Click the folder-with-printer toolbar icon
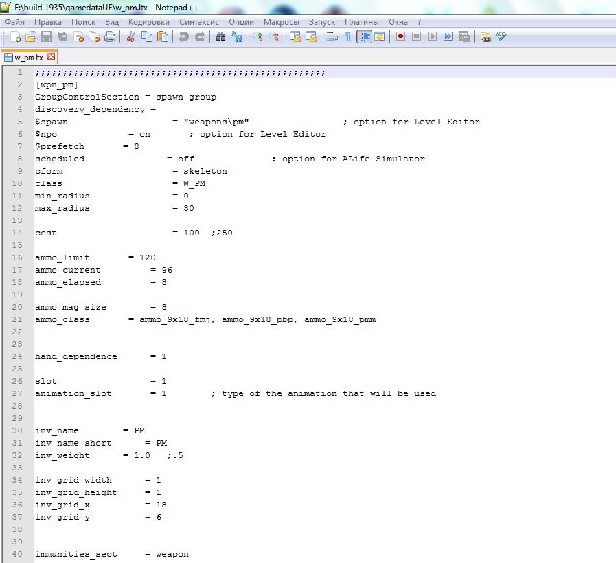Screen dimensions: 616x563 486,37
